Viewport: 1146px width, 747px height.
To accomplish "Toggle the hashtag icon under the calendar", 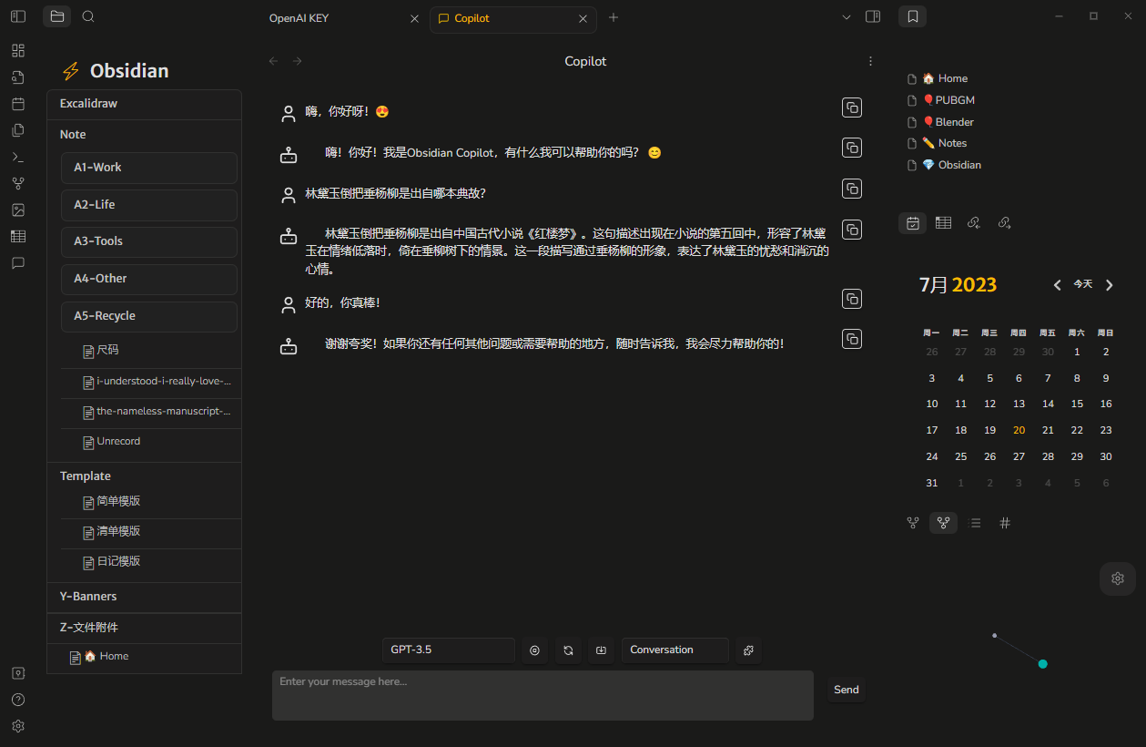I will [x=1005, y=522].
